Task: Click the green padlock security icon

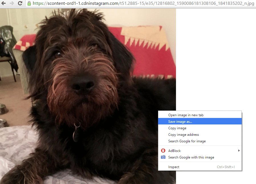Action: pos(29,3)
